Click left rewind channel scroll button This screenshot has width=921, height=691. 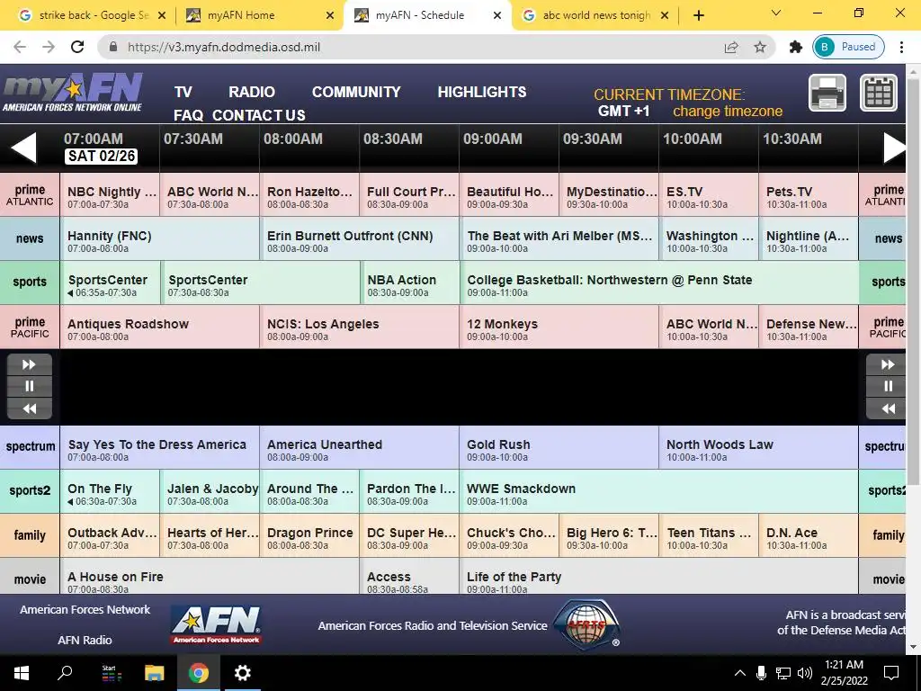[30, 408]
